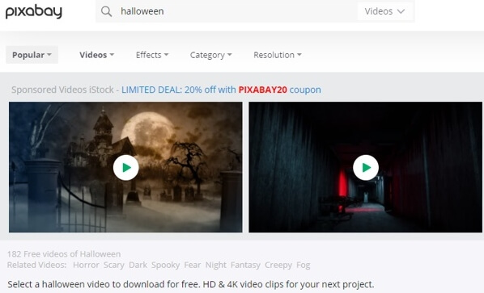The image size is (484, 293).
Task: Play the haunted house moon video
Action: pos(126,168)
